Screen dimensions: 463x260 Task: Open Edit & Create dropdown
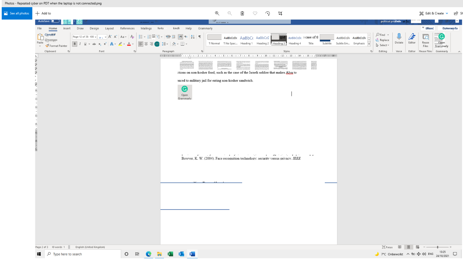pos(434,13)
